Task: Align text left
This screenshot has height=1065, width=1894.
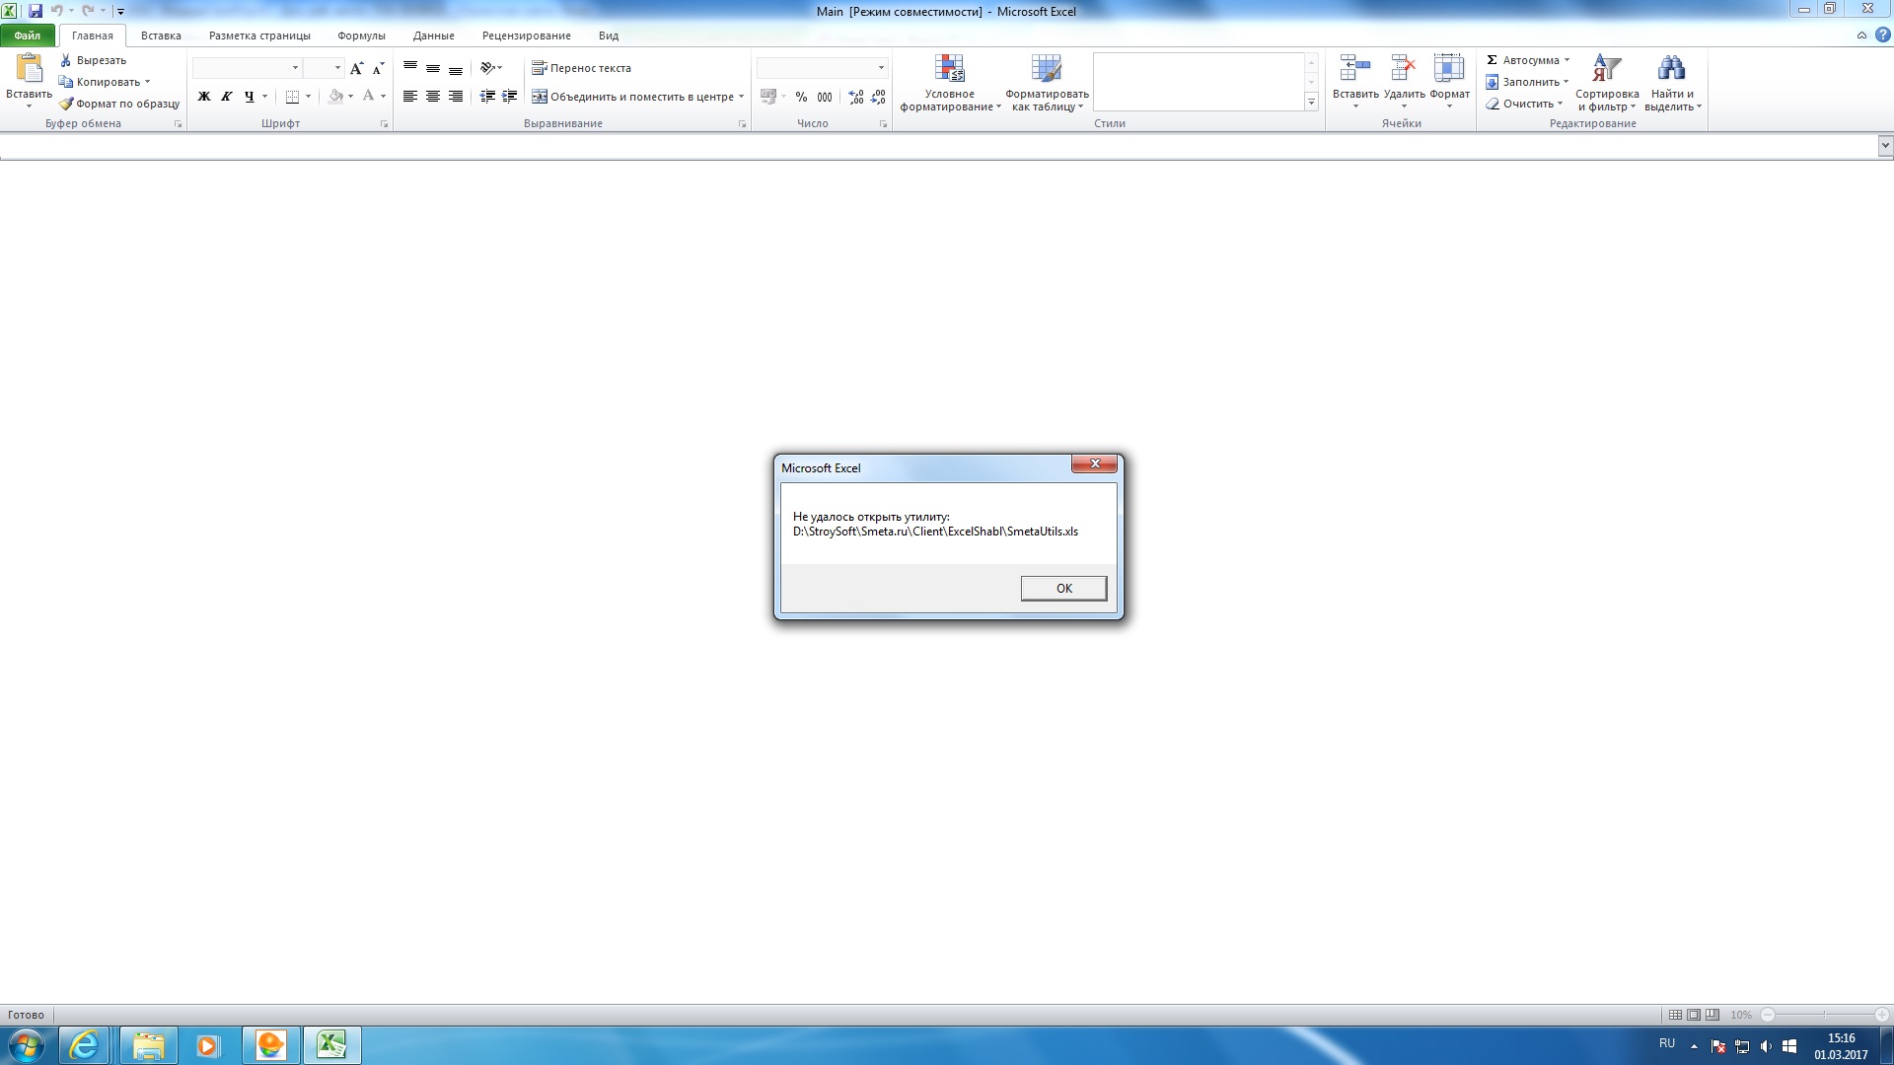Action: (x=410, y=97)
